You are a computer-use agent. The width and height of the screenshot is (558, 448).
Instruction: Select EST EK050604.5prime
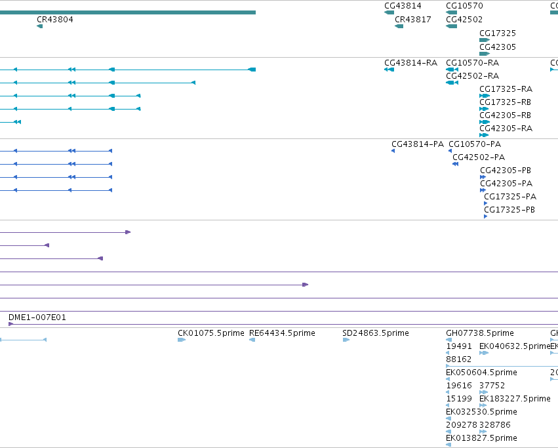(x=448, y=379)
